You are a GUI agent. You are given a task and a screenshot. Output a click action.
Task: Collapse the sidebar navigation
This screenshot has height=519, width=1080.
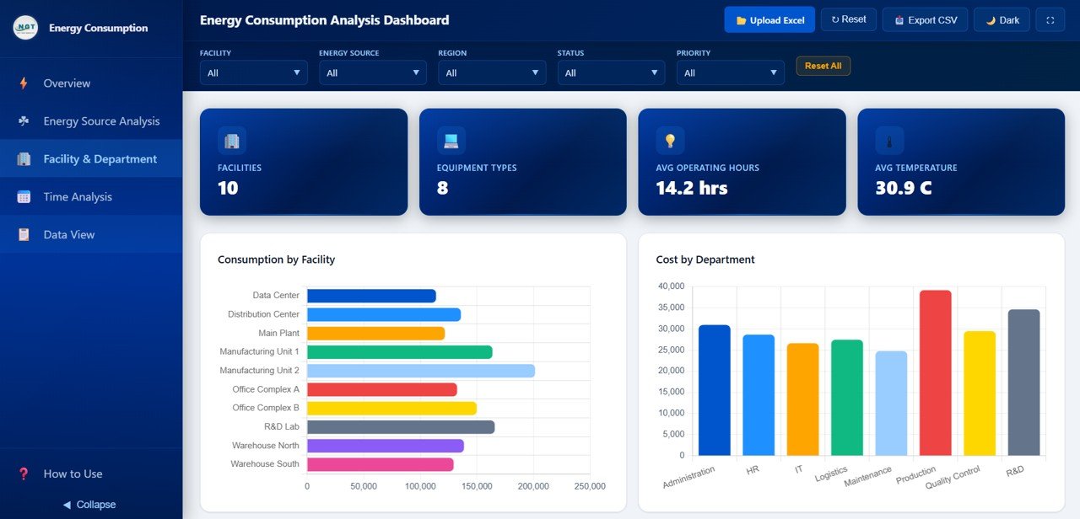coord(90,505)
